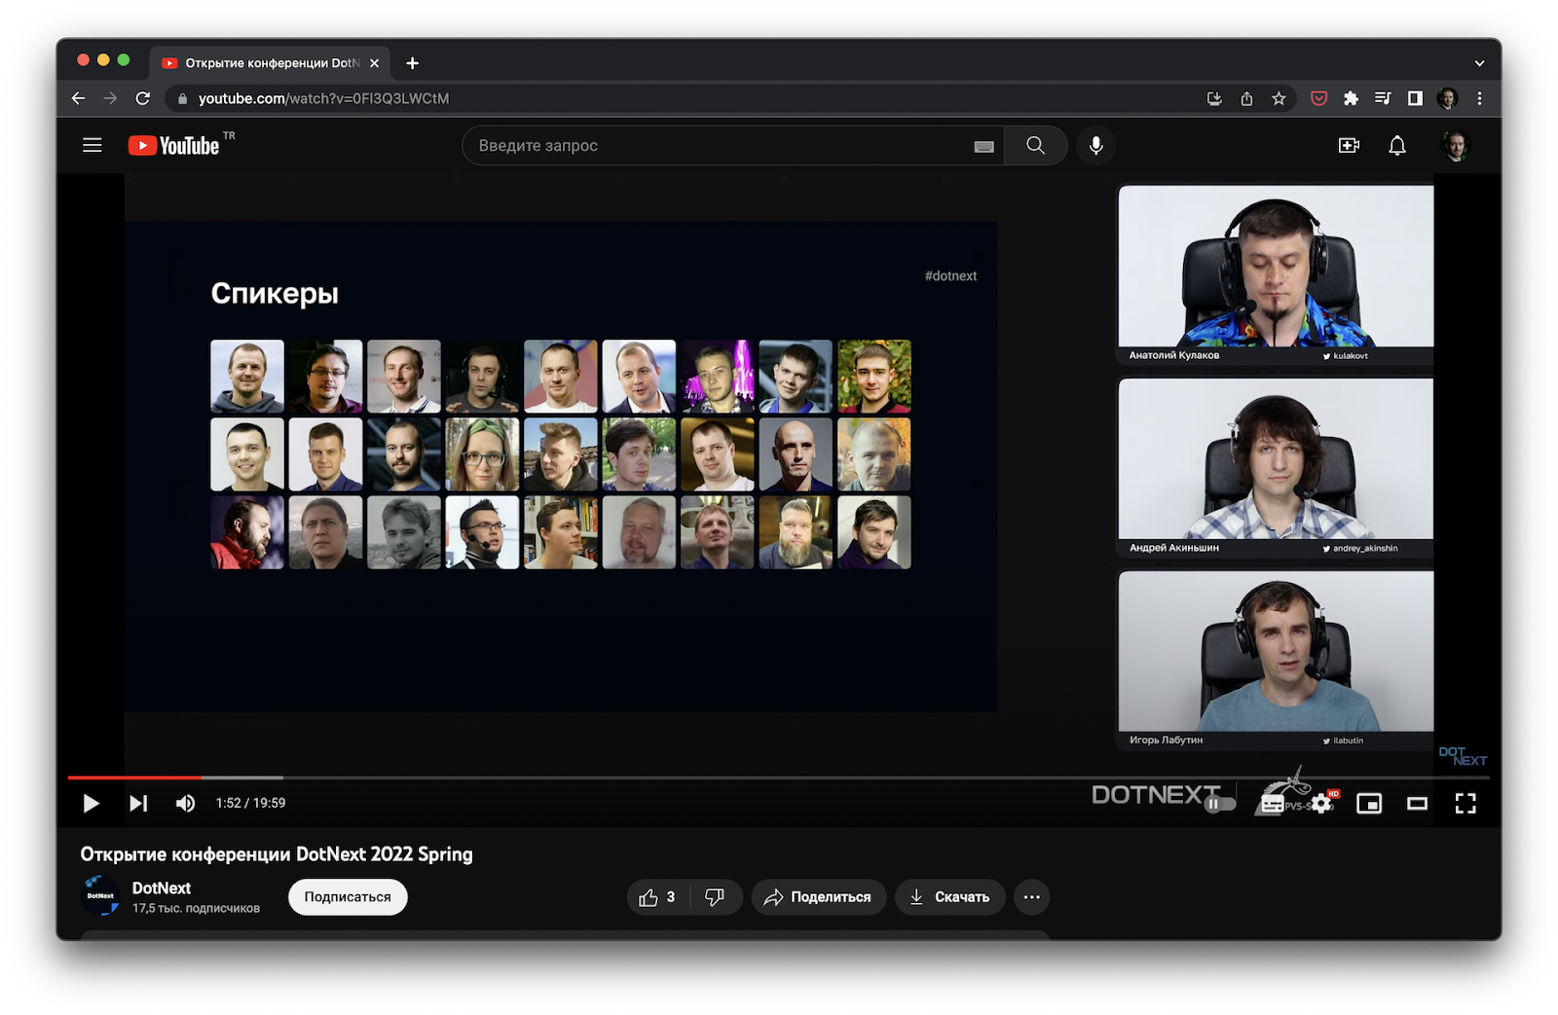Like the video with thumbs up
The height and width of the screenshot is (1015, 1558).
pyautogui.click(x=657, y=897)
